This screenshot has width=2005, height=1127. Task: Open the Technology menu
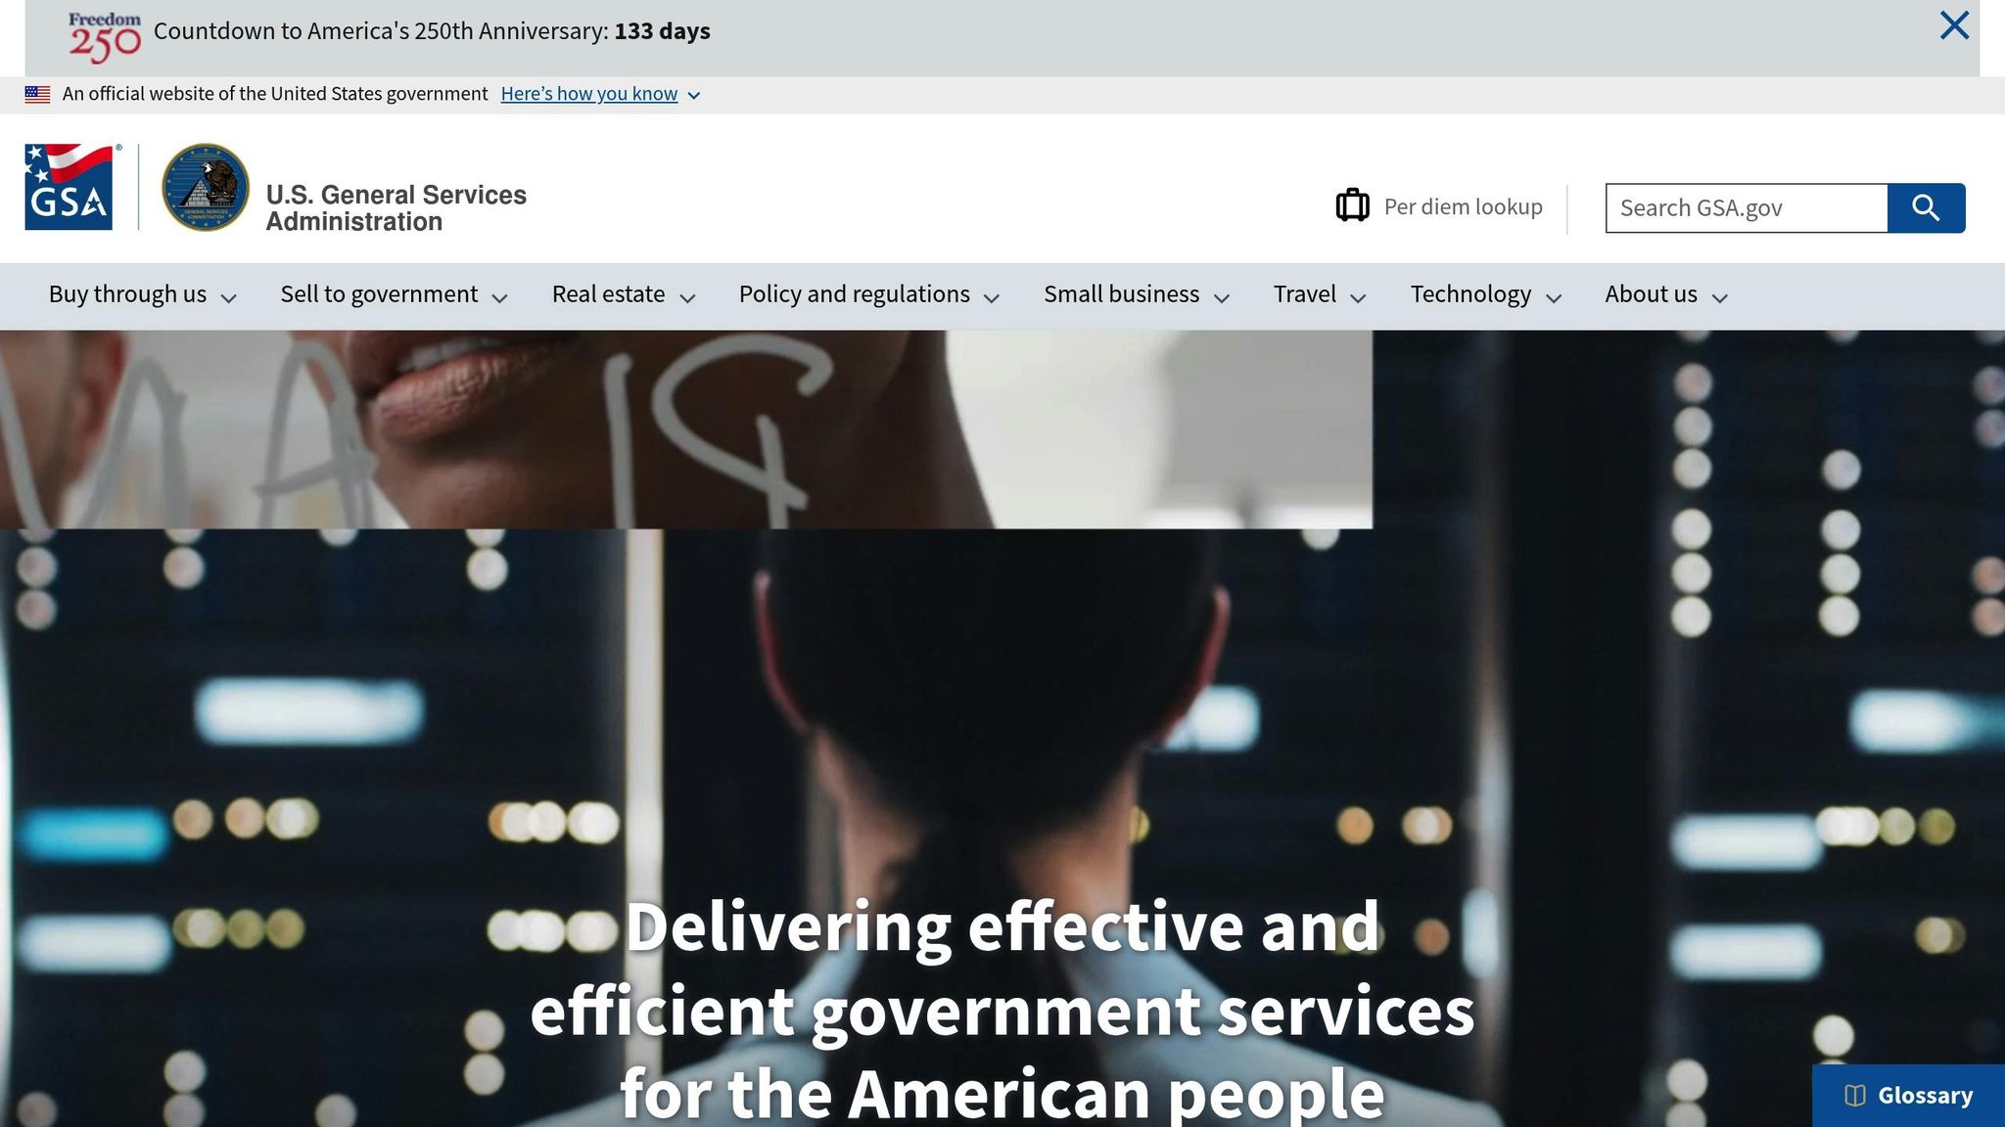click(x=1485, y=295)
